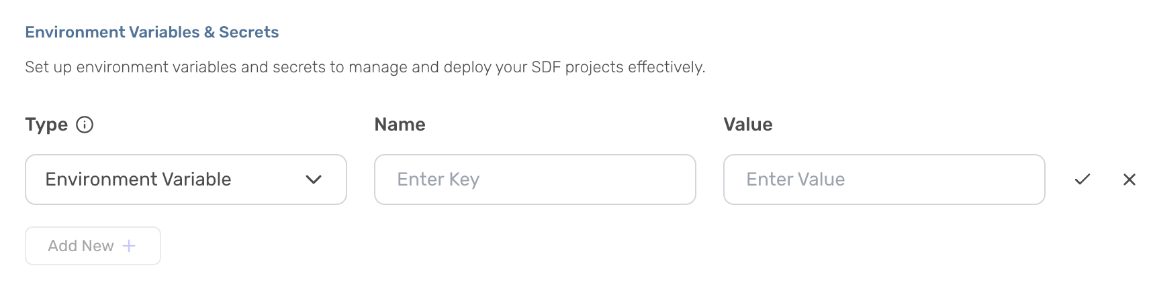Focus the Enter Key input field
Viewport: 1151px width, 284px height.
(535, 180)
